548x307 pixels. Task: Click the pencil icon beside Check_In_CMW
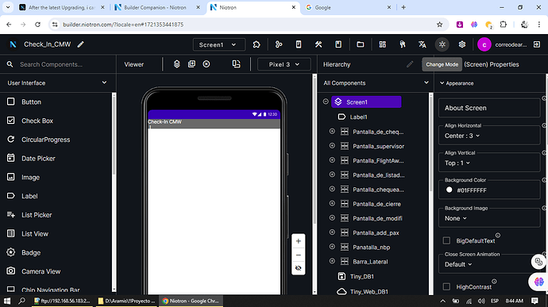pyautogui.click(x=81, y=44)
